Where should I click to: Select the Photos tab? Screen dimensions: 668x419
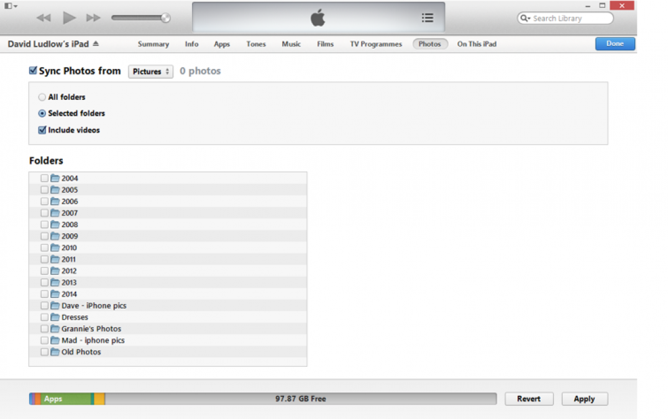click(430, 44)
